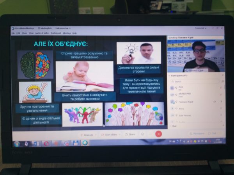
Task: Open the File menu
Action: pyautogui.click(x=13, y=33)
